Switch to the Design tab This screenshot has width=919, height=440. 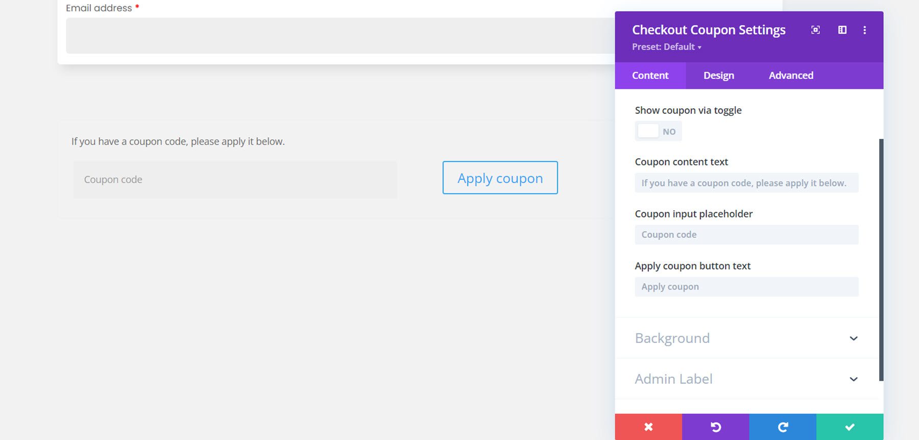[x=718, y=76]
